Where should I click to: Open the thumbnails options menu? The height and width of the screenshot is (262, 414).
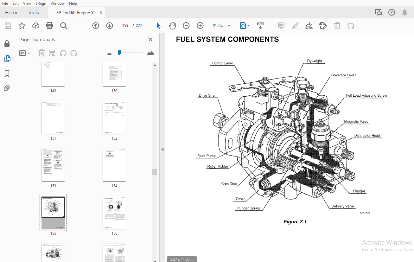coord(25,53)
